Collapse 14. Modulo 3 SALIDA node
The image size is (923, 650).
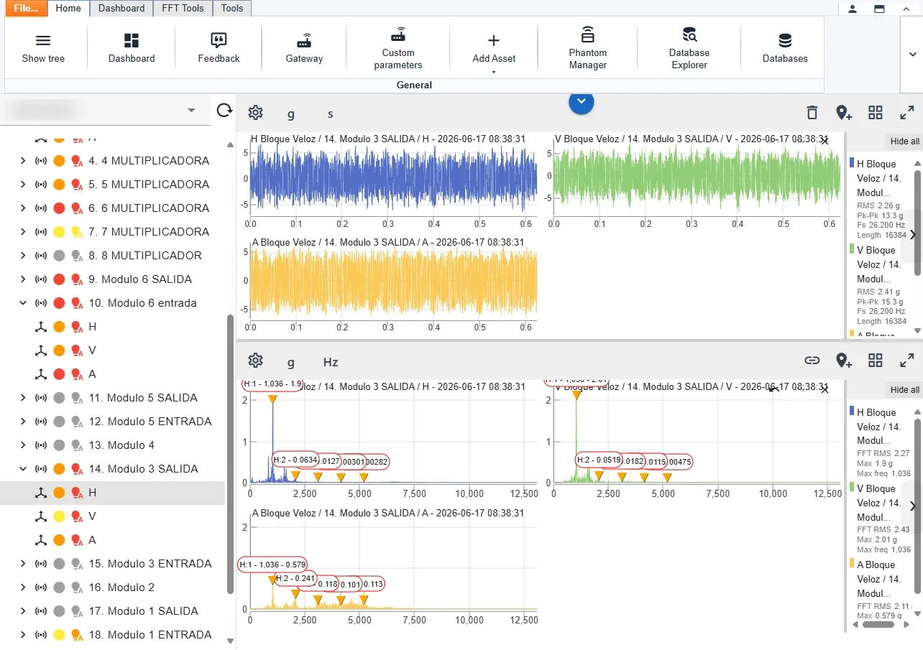(23, 469)
